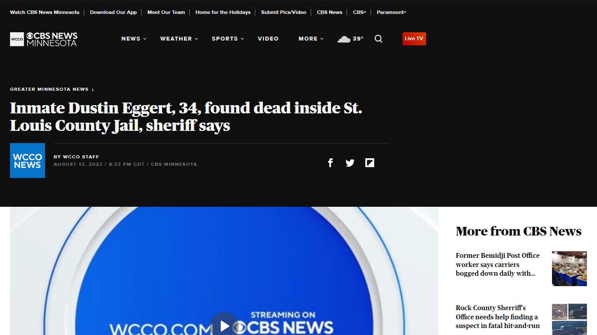The height and width of the screenshot is (335, 597).
Task: Click the CBS News top link
Action: (x=330, y=12)
